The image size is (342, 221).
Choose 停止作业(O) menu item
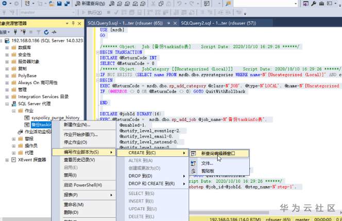click(x=84, y=142)
